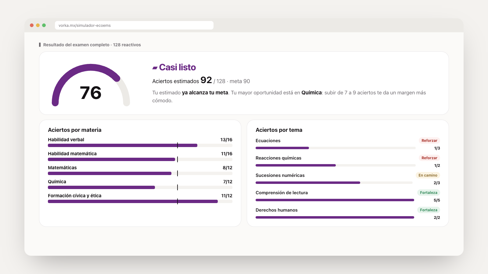Click the Casi listo heading
Image resolution: width=488 pixels, height=274 pixels.
click(x=177, y=67)
